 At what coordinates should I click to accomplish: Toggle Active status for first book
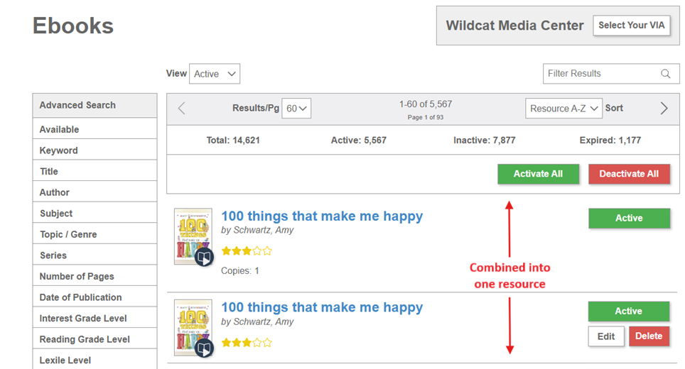click(629, 218)
